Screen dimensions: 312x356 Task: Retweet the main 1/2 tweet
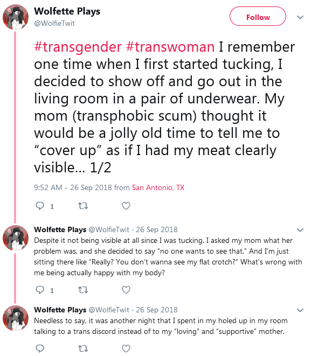83,206
